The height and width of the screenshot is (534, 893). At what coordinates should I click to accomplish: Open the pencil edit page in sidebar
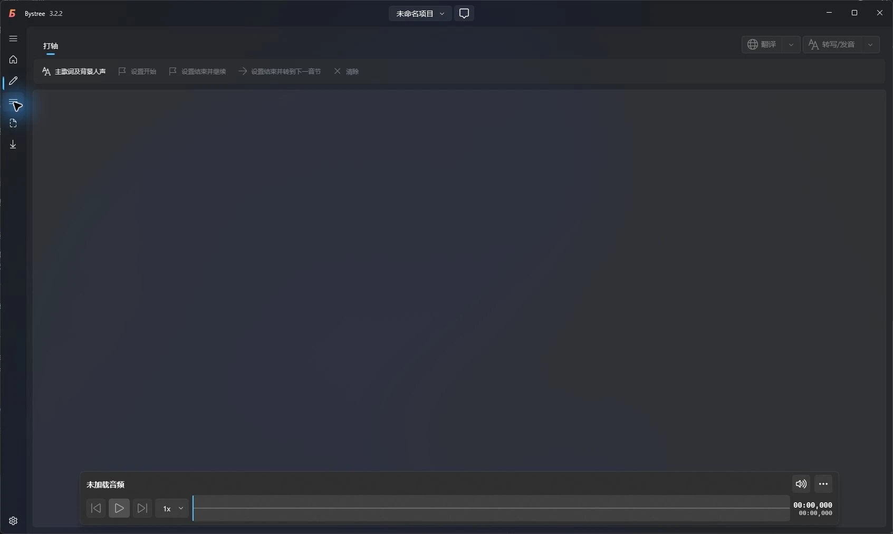click(13, 81)
